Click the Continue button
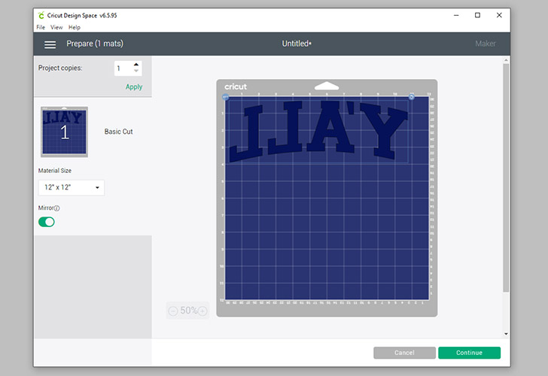This screenshot has width=548, height=376. 469,353
